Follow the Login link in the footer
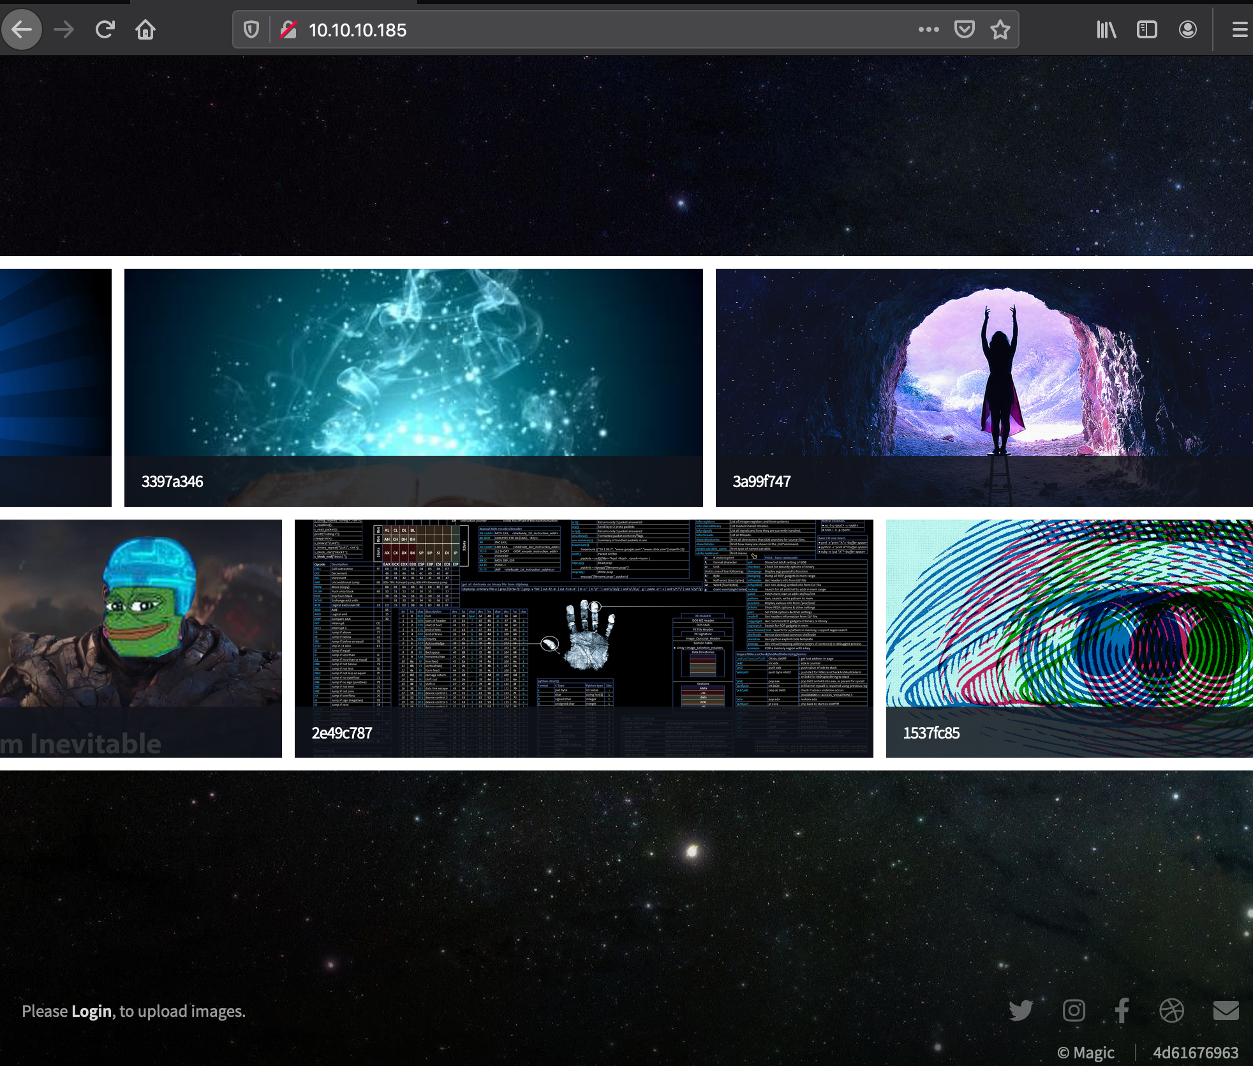 pos(92,1011)
